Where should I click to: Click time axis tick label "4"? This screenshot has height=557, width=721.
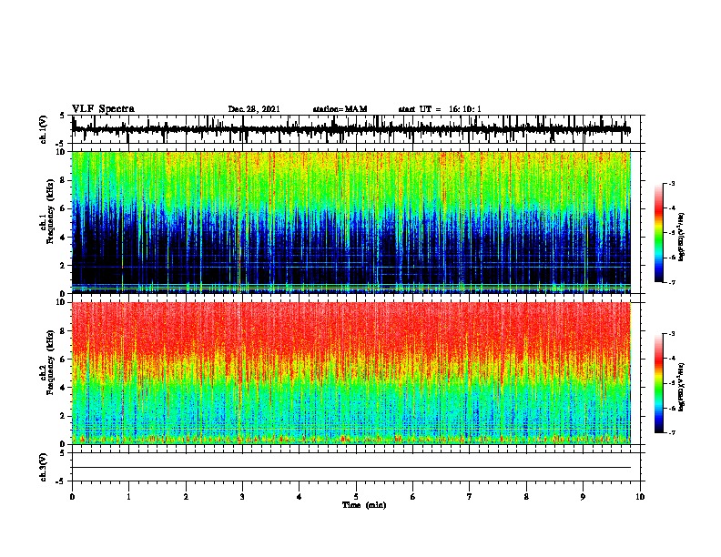pos(300,497)
